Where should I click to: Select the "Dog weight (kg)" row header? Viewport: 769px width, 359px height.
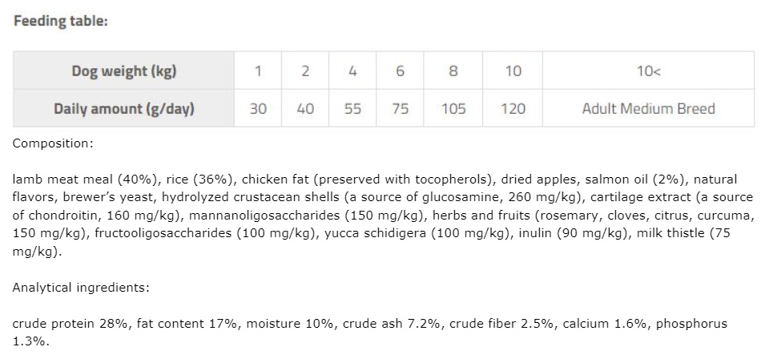coord(124,71)
